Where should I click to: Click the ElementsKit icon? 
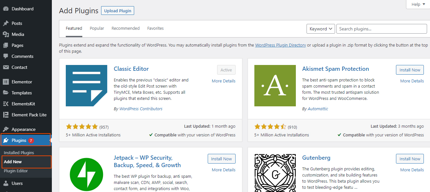[6, 104]
